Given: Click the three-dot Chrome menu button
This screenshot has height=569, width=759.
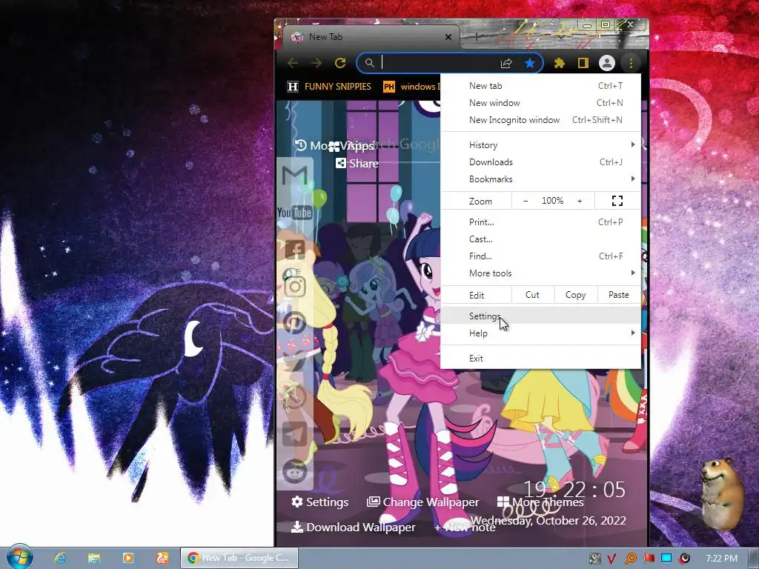Looking at the screenshot, I should pyautogui.click(x=631, y=63).
